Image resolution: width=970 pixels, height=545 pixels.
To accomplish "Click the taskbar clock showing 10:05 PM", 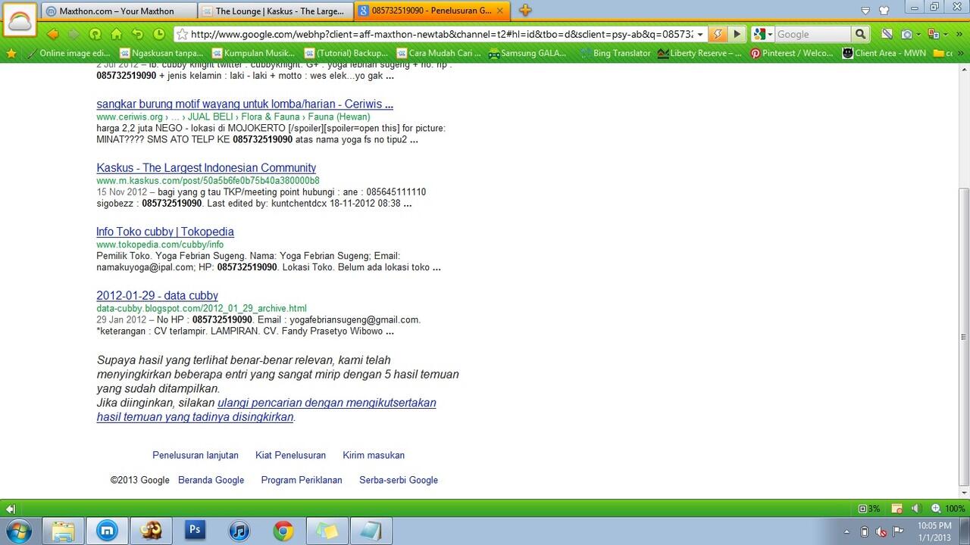I will point(934,531).
